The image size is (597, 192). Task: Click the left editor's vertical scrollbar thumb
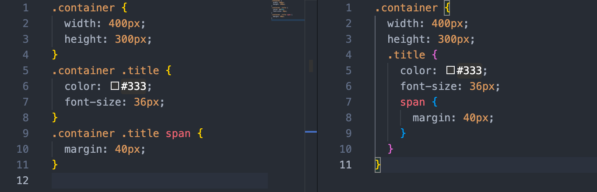click(x=311, y=66)
